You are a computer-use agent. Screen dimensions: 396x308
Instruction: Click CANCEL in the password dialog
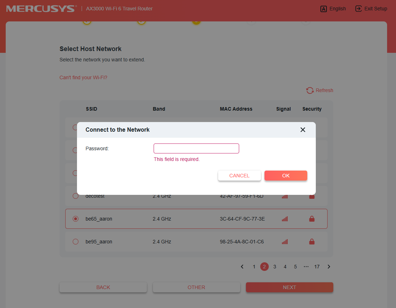239,176
